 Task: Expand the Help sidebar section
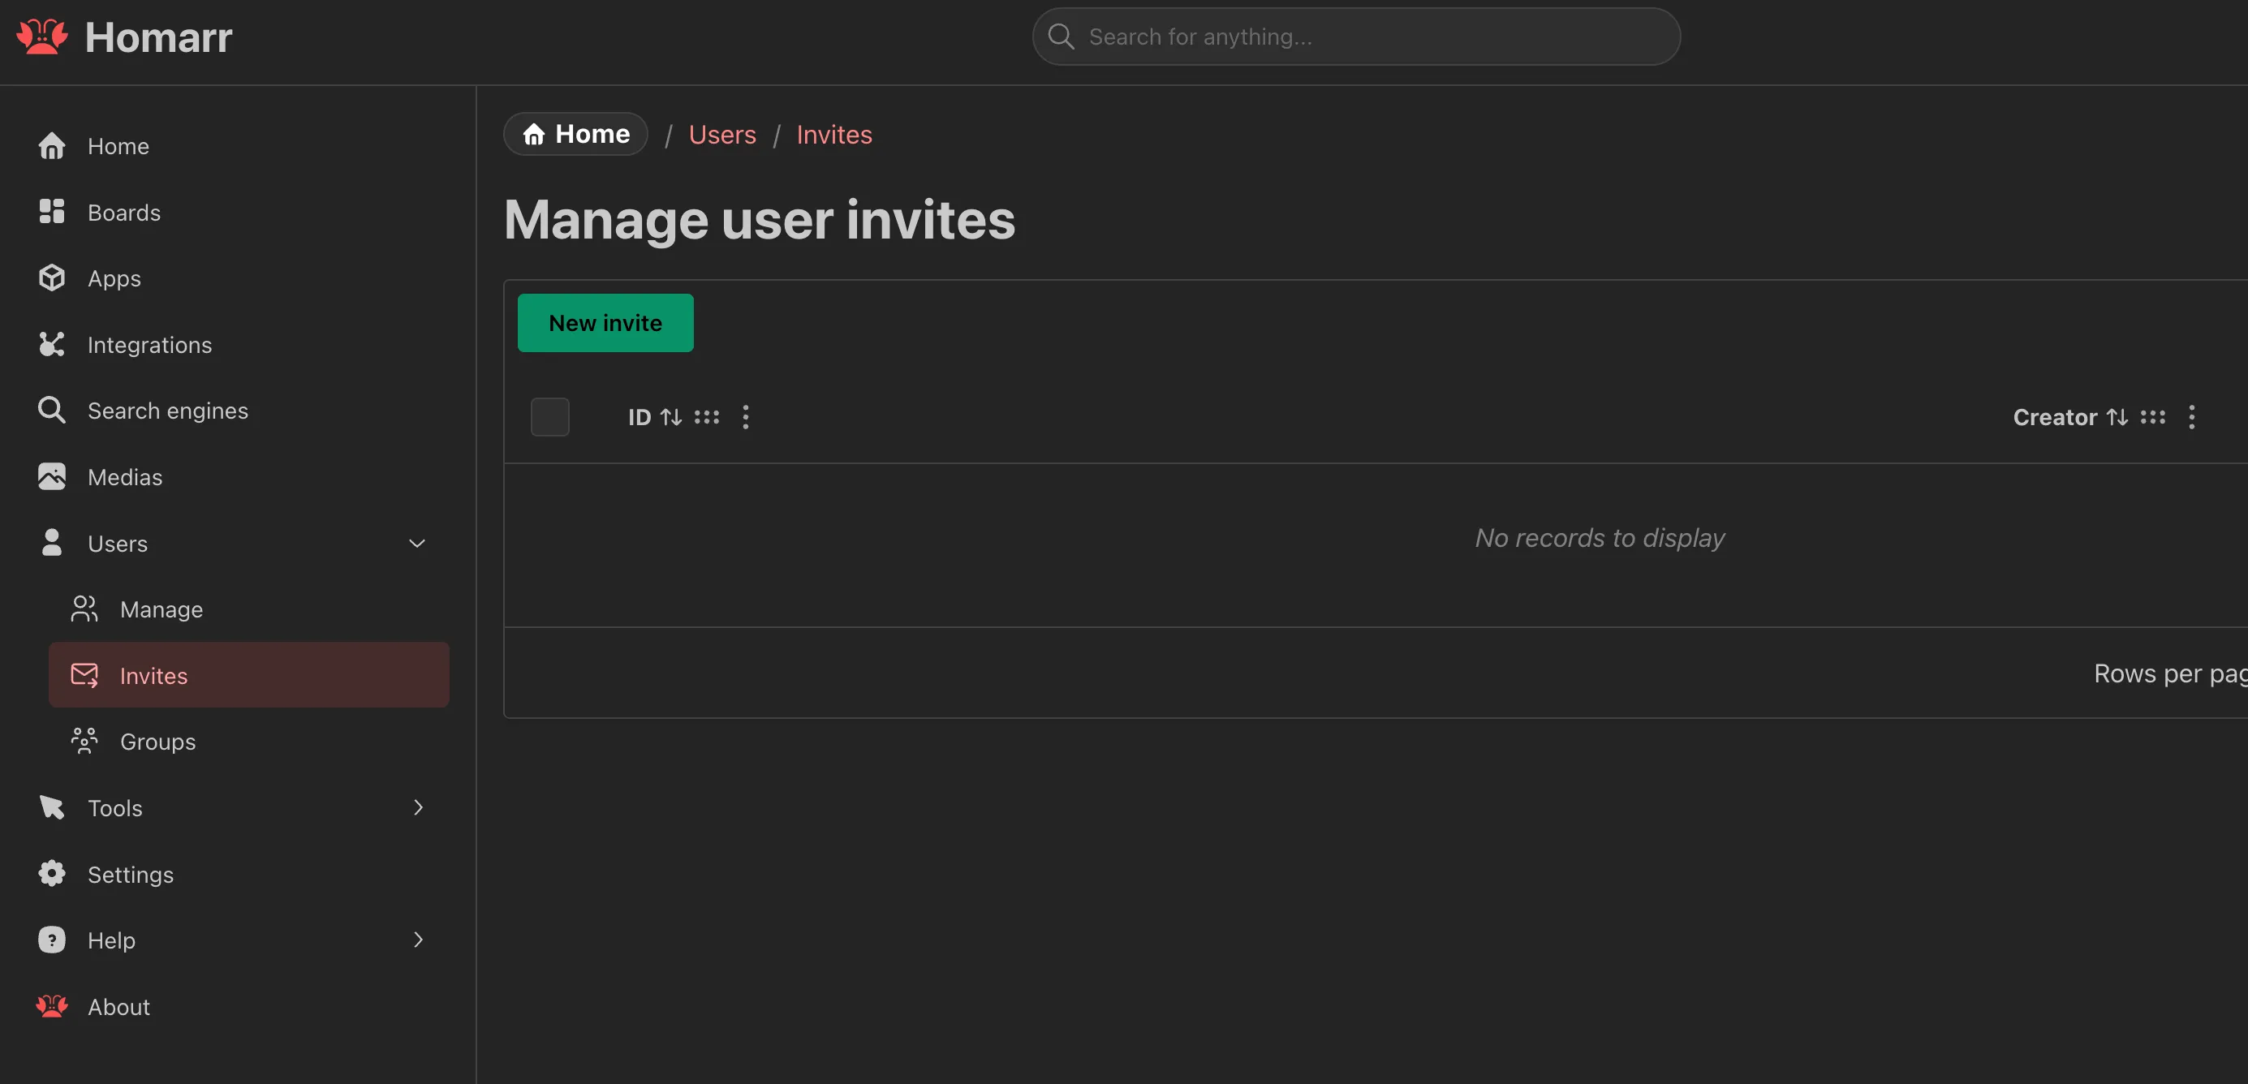point(417,940)
